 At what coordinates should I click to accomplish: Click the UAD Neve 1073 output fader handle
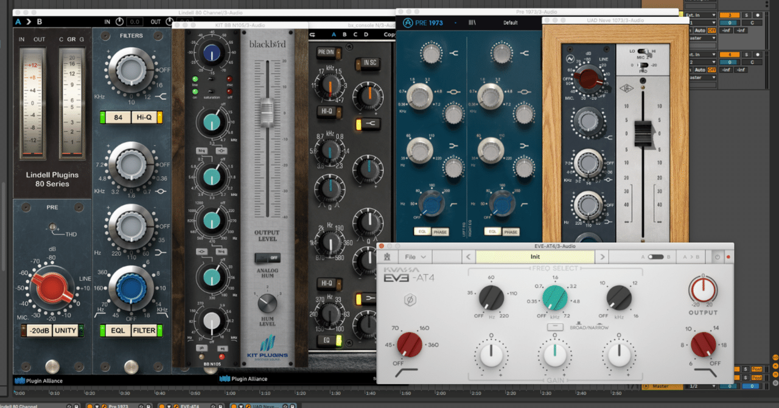point(645,132)
